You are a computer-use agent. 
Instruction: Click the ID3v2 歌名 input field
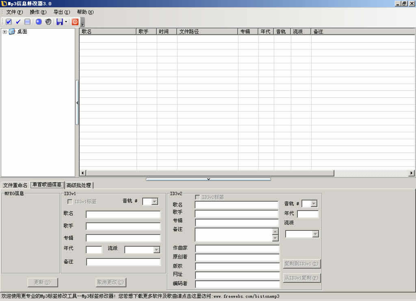pyautogui.click(x=236, y=205)
